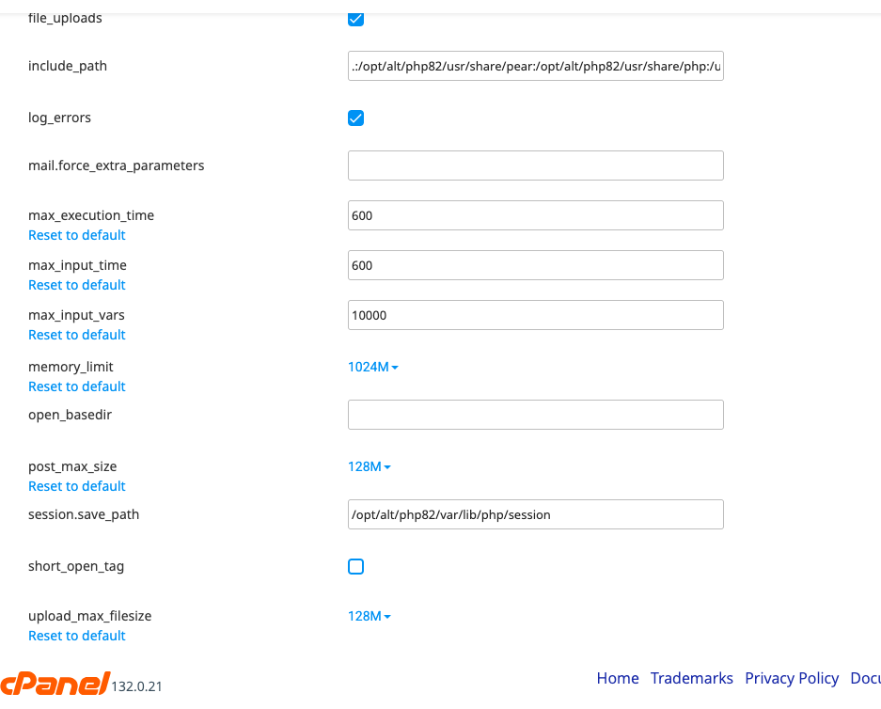The width and height of the screenshot is (881, 709).
Task: Reset max_execution_time to default
Action: pos(77,235)
